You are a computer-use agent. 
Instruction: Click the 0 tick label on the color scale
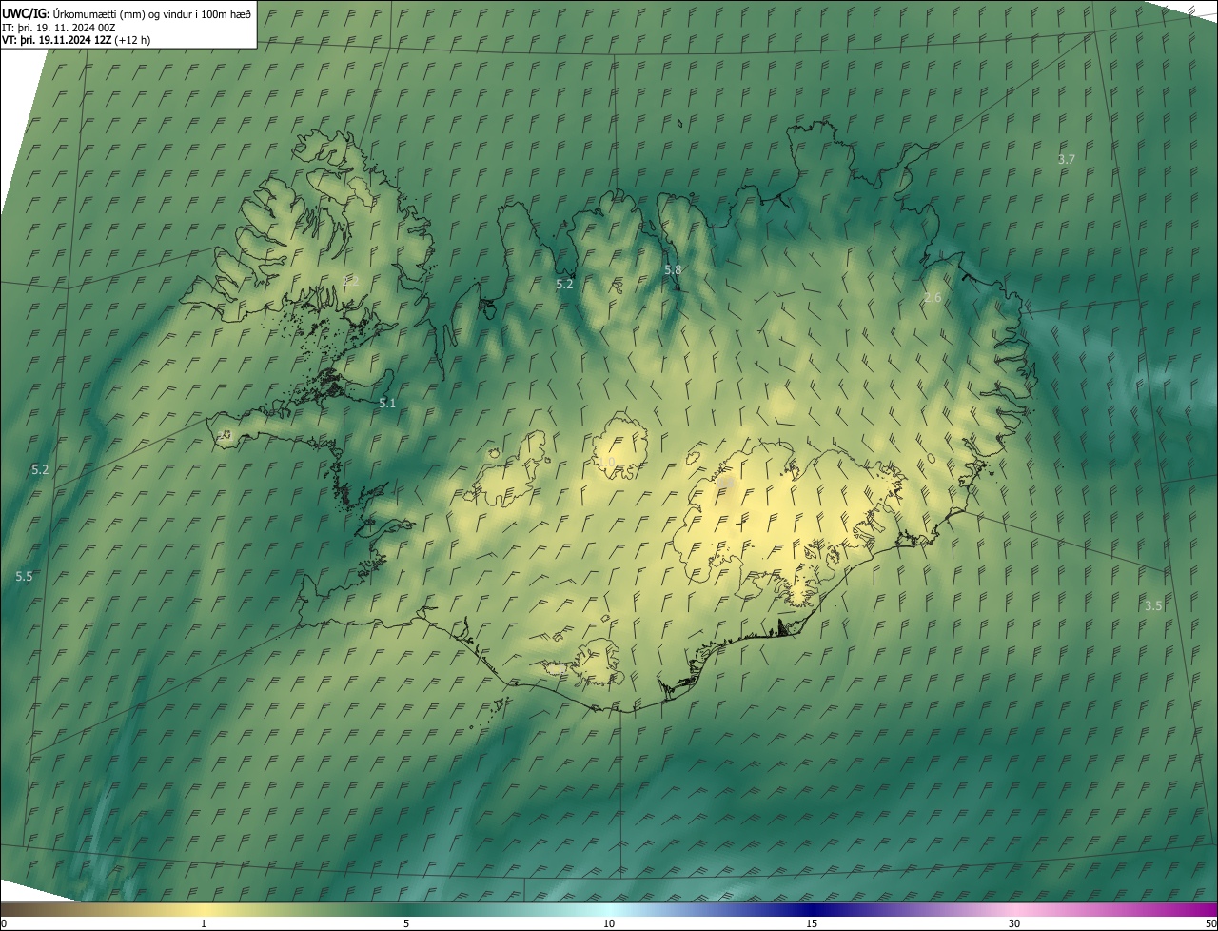pyautogui.click(x=4, y=924)
